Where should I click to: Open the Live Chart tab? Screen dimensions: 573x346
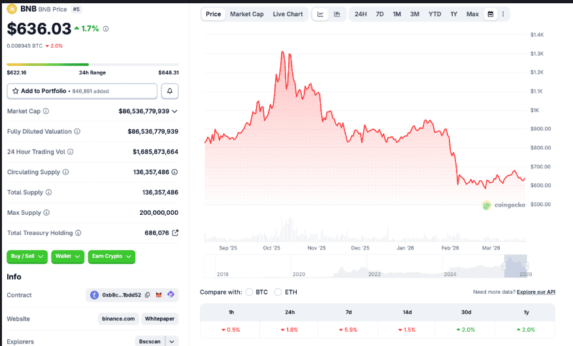click(287, 14)
